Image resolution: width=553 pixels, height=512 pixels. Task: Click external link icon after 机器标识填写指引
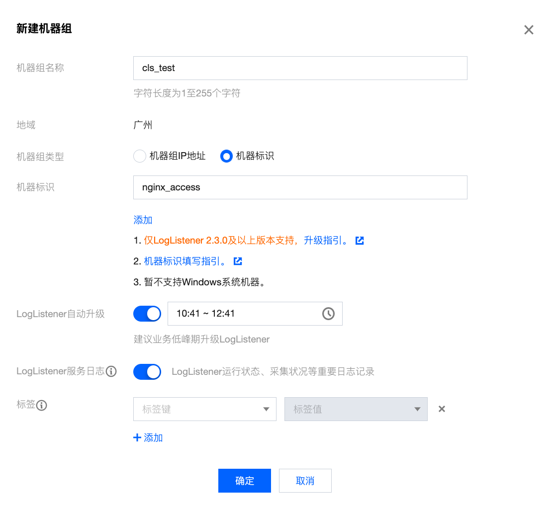[x=238, y=261]
